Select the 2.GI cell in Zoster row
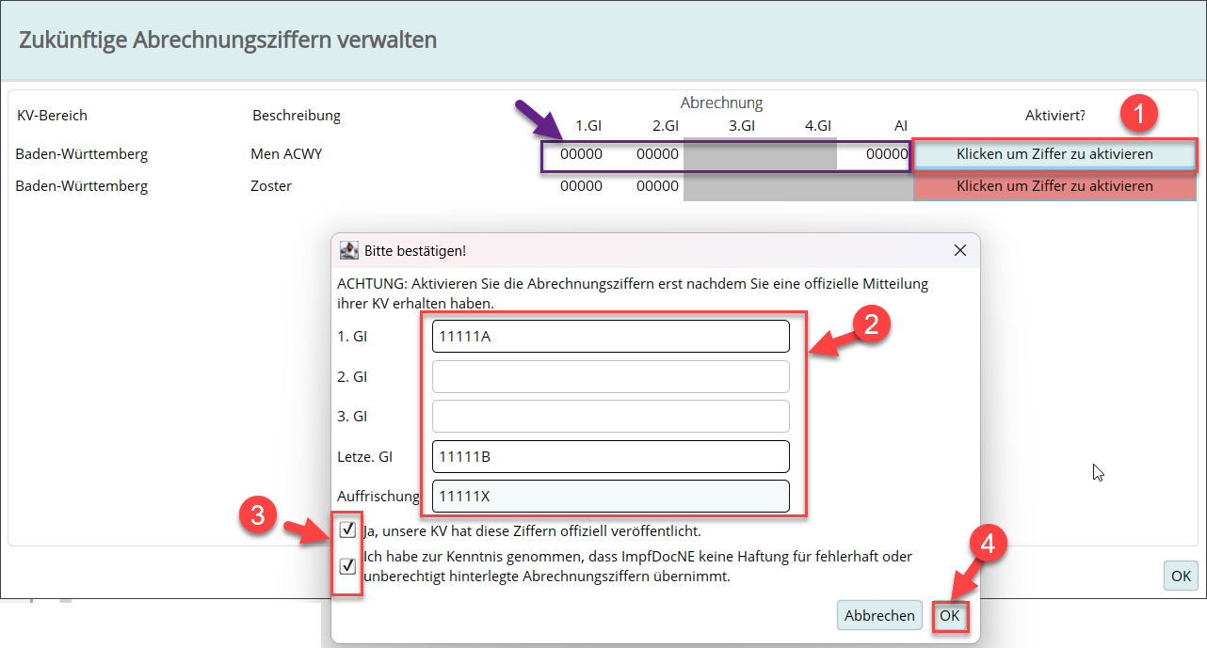Viewport: 1207px width, 648px height. point(657,186)
